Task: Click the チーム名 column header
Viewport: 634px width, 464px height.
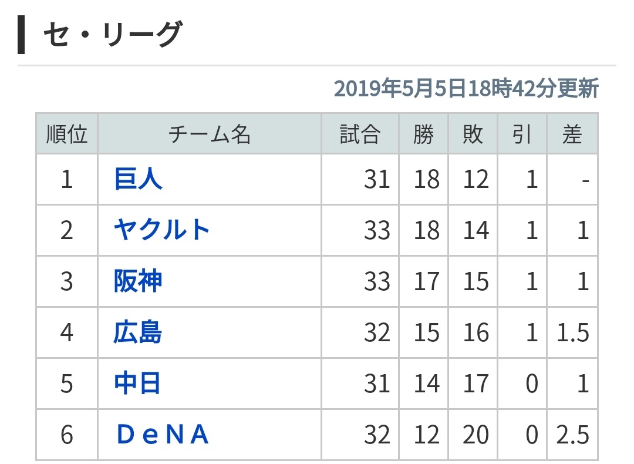Action: (210, 135)
